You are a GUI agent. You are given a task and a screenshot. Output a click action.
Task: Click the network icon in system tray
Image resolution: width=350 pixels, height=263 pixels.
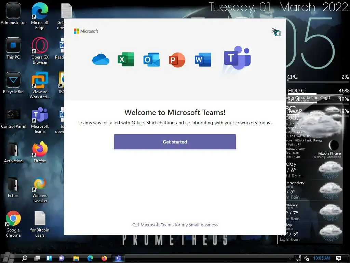298,258
